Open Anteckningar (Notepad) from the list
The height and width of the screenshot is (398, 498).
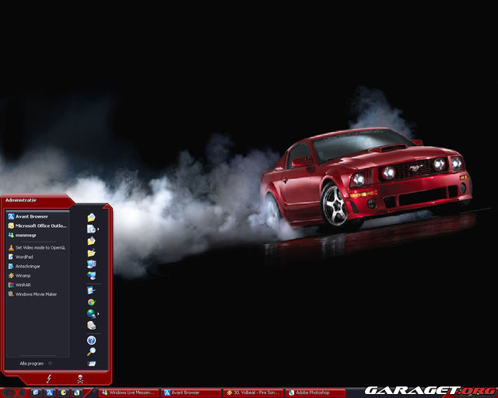(26, 266)
